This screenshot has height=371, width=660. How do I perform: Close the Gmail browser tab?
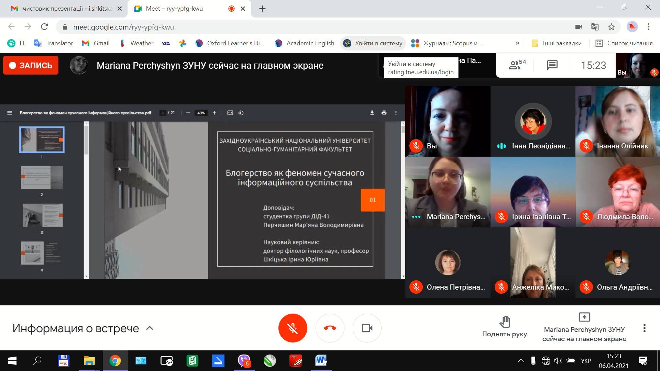coord(120,9)
